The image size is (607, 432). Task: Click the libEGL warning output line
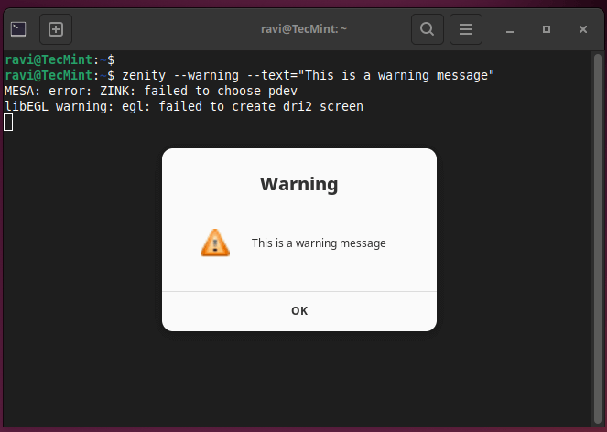(183, 106)
